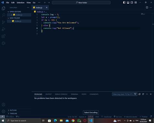Open the problems filter funnel options
Viewport: 154px width, 123px height.
[x=135, y=94]
